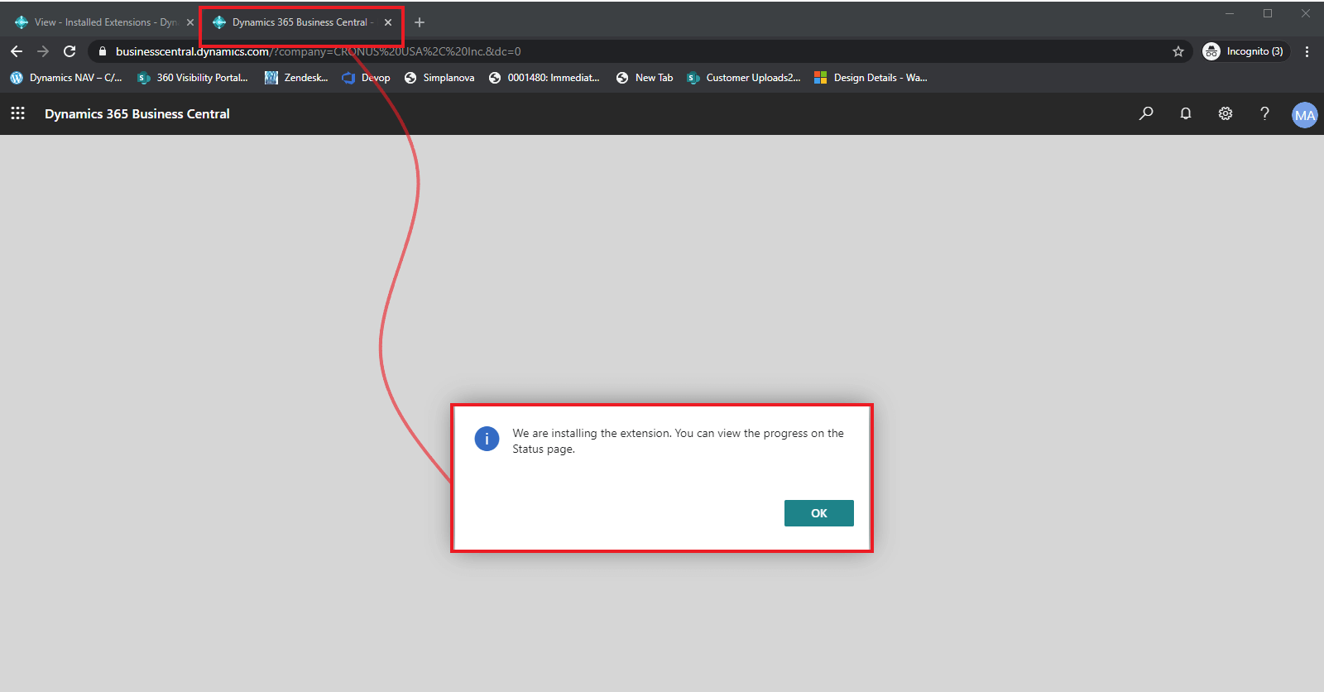1324x692 pixels.
Task: Open the Business Central app launcher grid
Action: [x=17, y=113]
